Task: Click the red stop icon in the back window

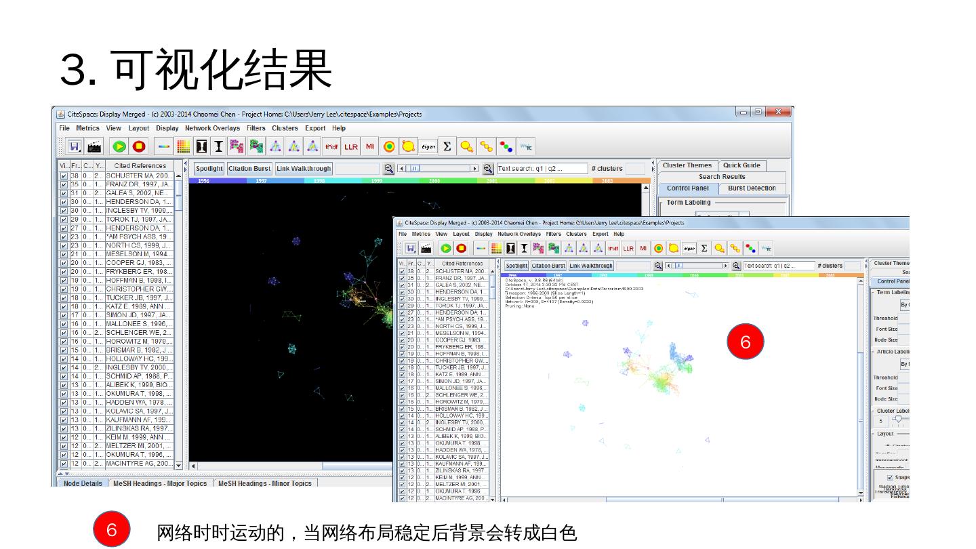Action: point(139,146)
